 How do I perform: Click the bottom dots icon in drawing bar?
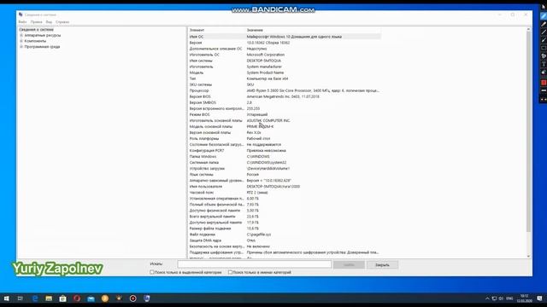pos(544,99)
